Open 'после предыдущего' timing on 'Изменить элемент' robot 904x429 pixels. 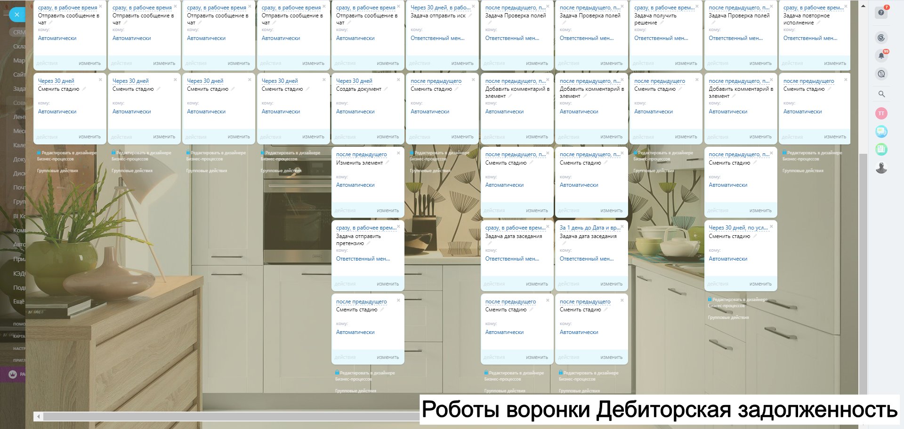361,154
